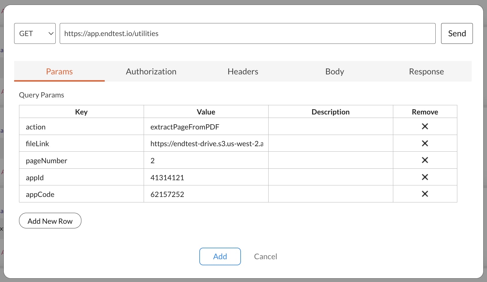Viewport: 487px width, 282px height.
Task: Remove the appCode parameter
Action: click(425, 194)
